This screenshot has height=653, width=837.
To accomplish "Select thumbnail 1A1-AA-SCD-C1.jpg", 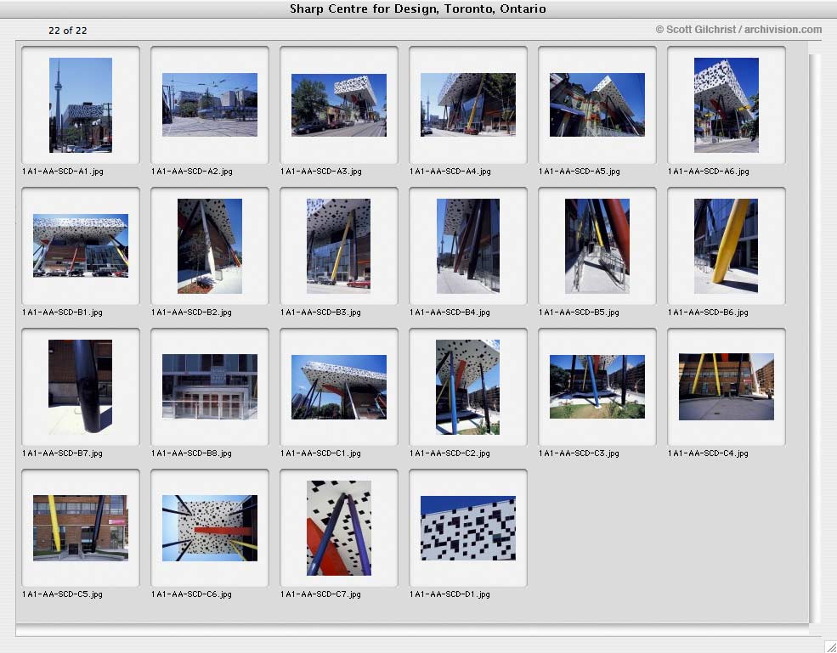I will (339, 386).
